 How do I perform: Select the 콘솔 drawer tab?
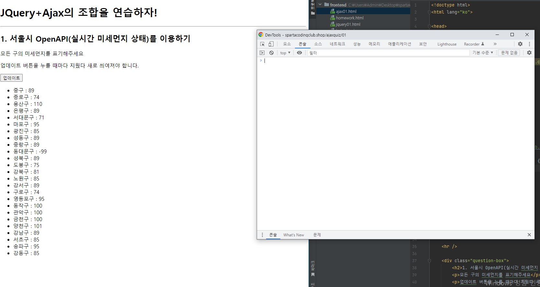coord(273,235)
